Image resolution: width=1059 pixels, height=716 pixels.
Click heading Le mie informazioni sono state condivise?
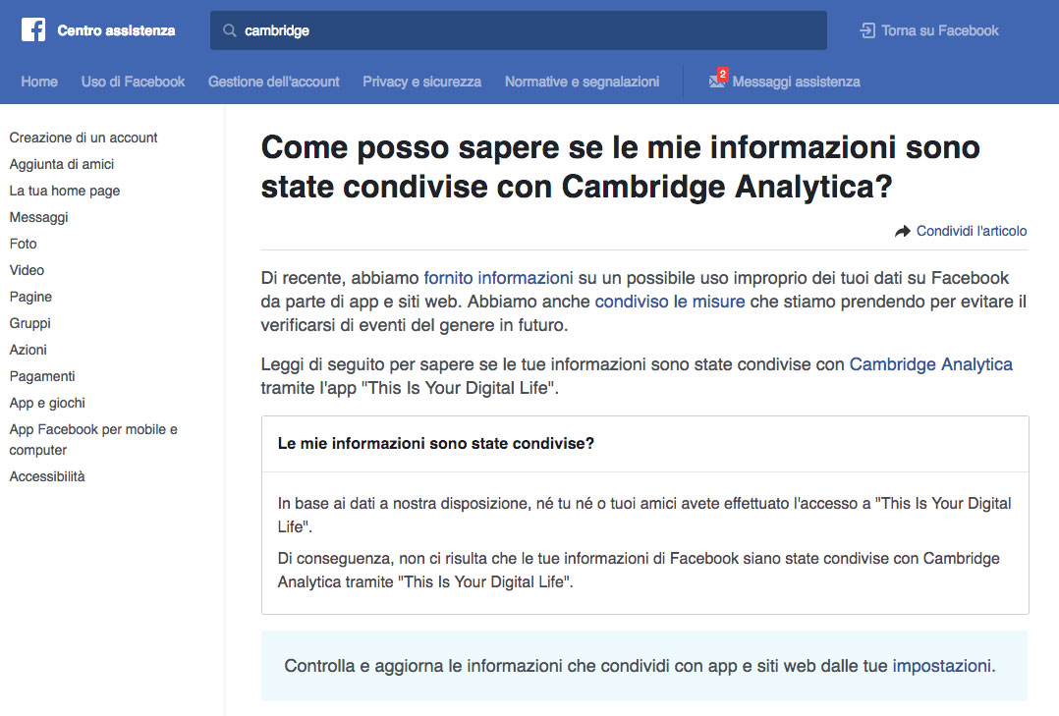435,443
